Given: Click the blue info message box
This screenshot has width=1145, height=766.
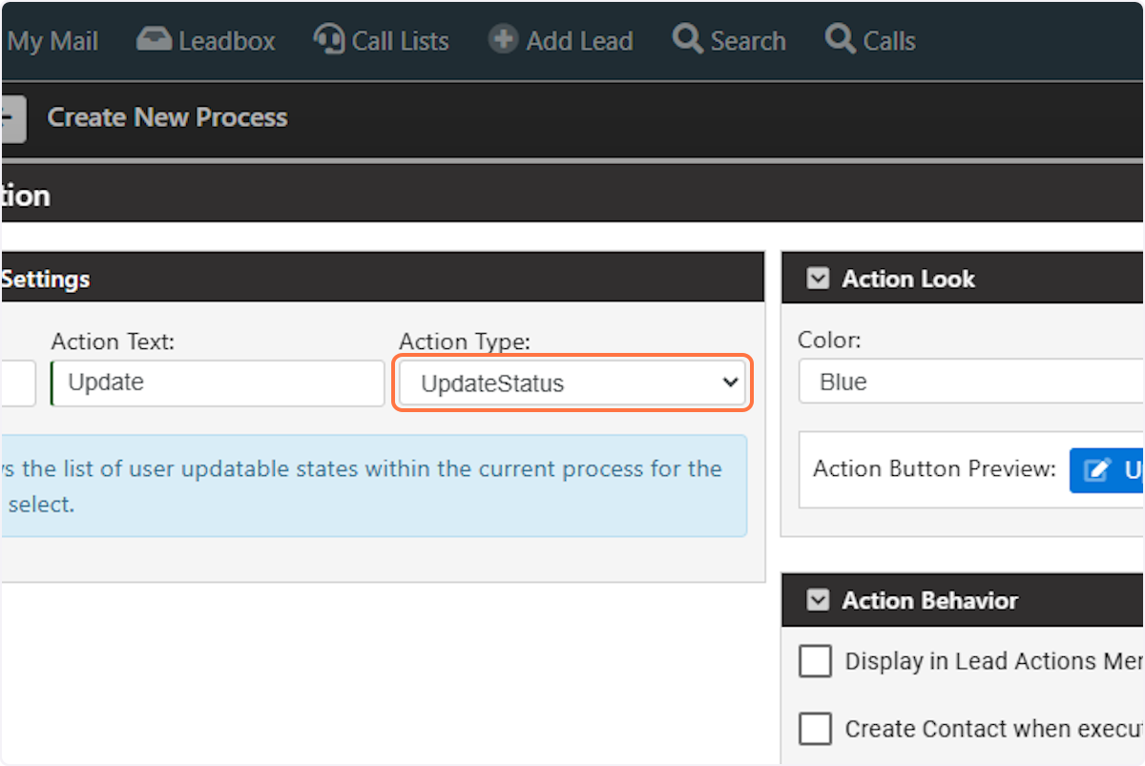Looking at the screenshot, I should [x=374, y=487].
